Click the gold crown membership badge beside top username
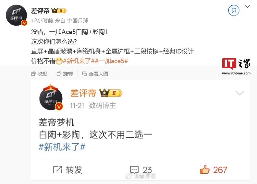The image size is (257, 184). [59, 11]
